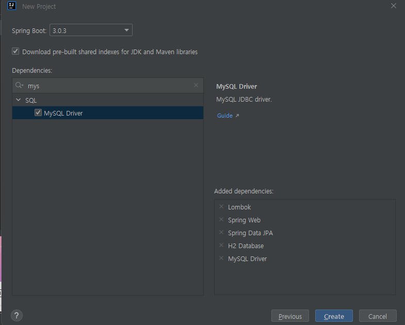Open the help question mark button
The image size is (405, 325).
pos(17,315)
